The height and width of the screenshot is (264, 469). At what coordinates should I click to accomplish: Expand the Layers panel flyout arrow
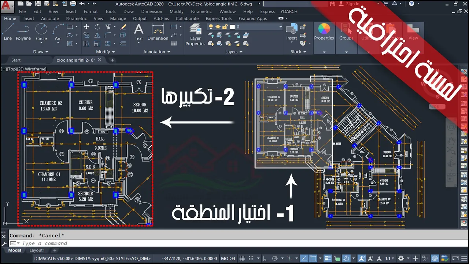(x=241, y=52)
